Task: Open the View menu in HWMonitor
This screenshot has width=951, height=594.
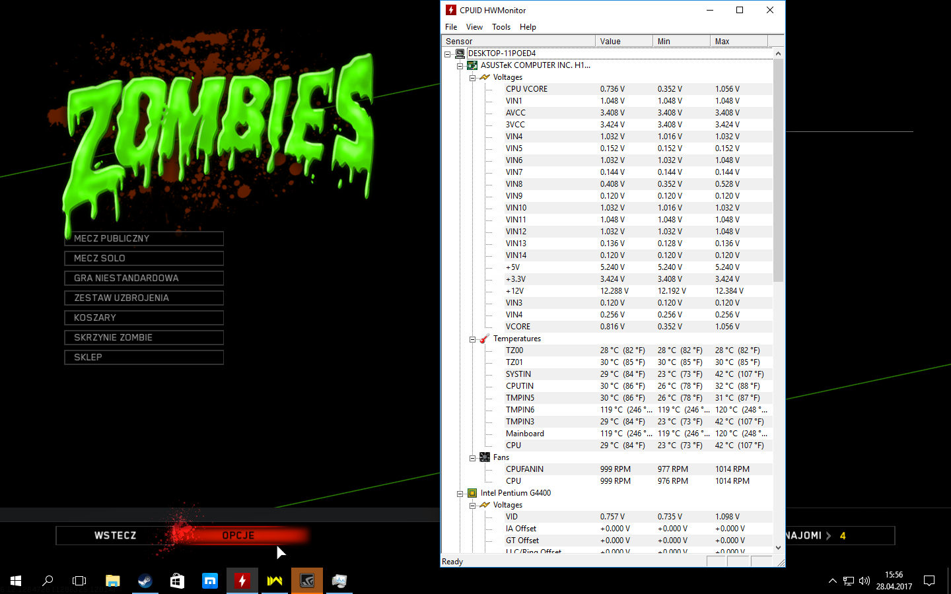Action: (x=474, y=27)
